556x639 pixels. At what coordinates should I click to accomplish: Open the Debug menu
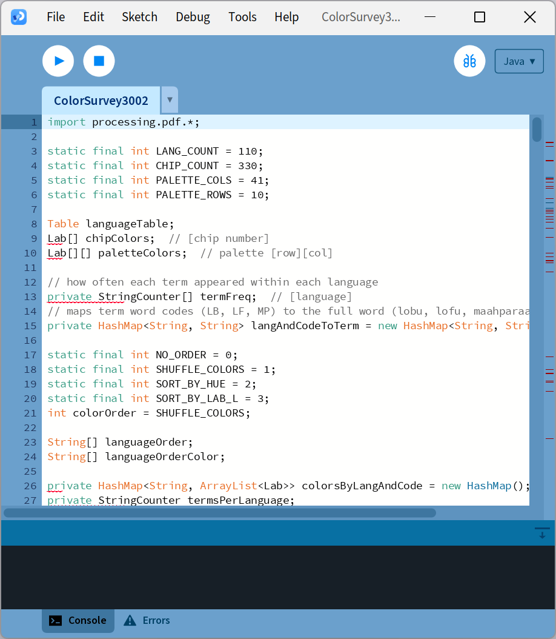click(x=193, y=17)
